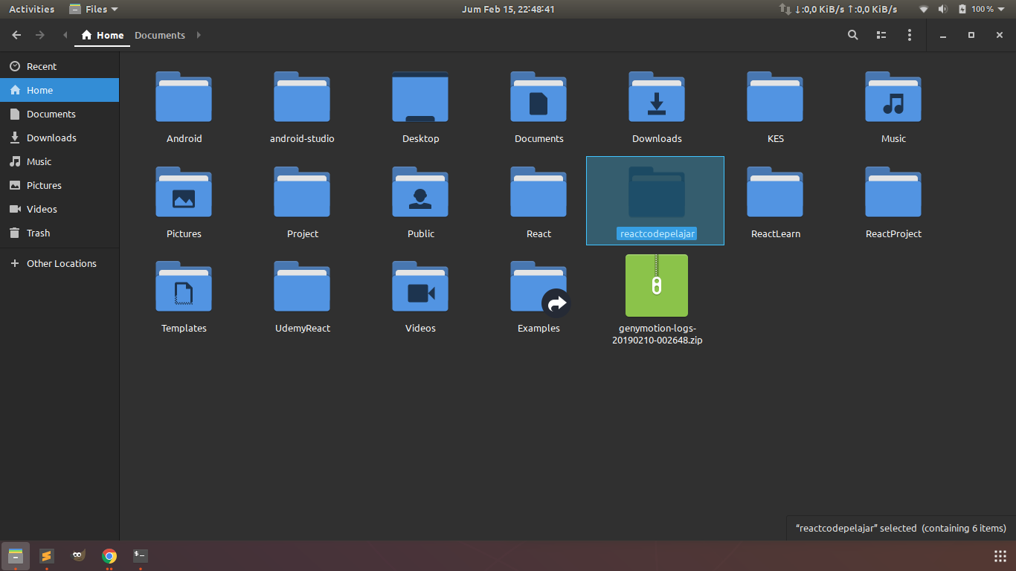Open Recent in the sidebar
This screenshot has height=571, width=1016.
pyautogui.click(x=60, y=66)
